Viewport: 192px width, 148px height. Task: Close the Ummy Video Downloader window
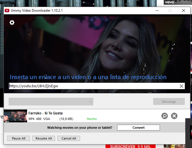coord(184,11)
